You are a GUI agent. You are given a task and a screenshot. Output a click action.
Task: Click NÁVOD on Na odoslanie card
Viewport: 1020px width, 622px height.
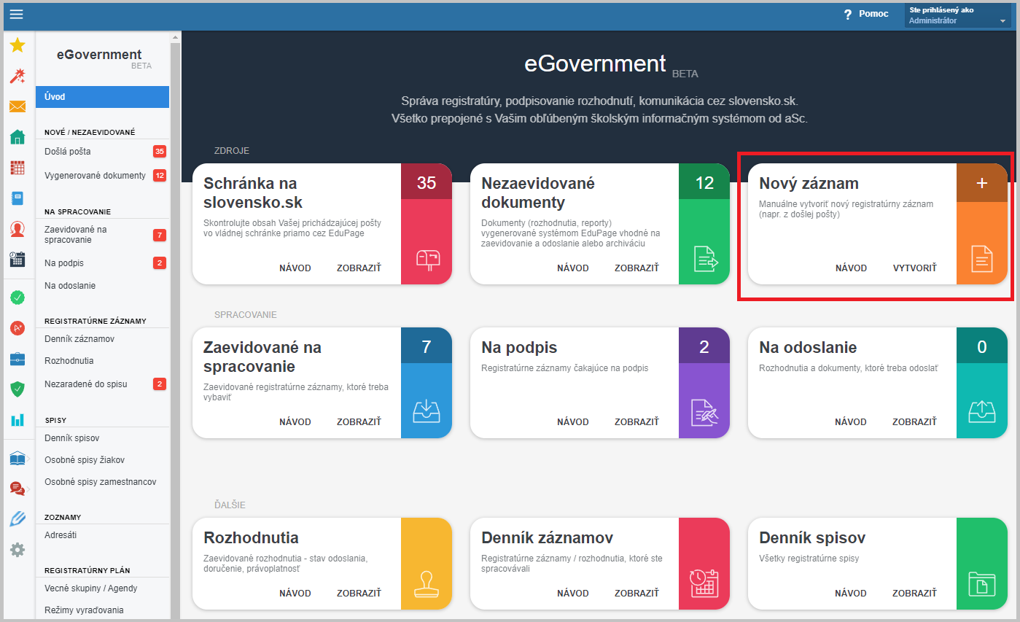click(x=851, y=422)
